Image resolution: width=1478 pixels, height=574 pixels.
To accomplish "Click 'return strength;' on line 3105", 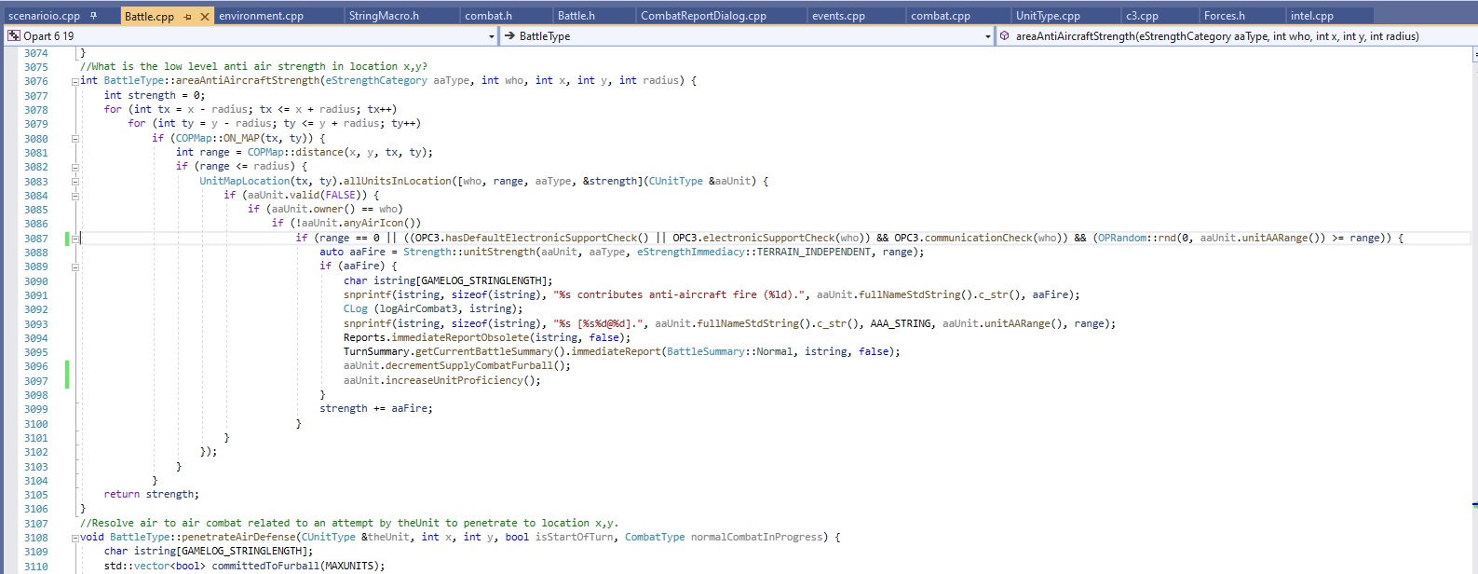I will 152,495.
